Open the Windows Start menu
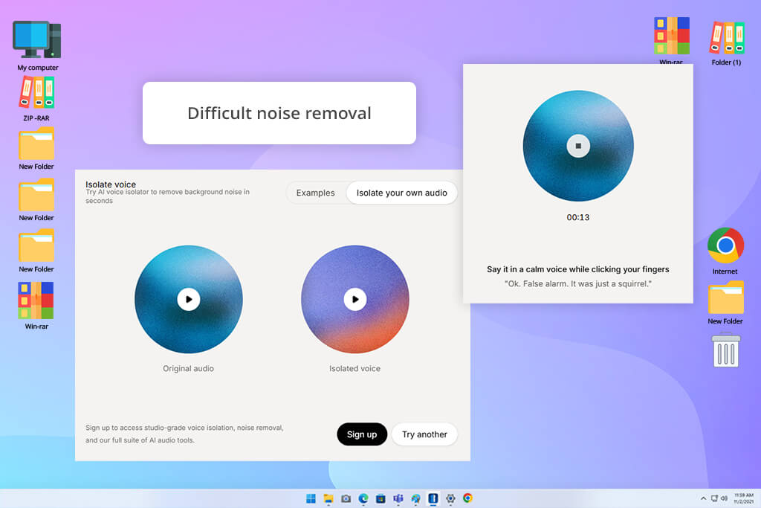Viewport: 761px width, 508px height. pyautogui.click(x=311, y=498)
